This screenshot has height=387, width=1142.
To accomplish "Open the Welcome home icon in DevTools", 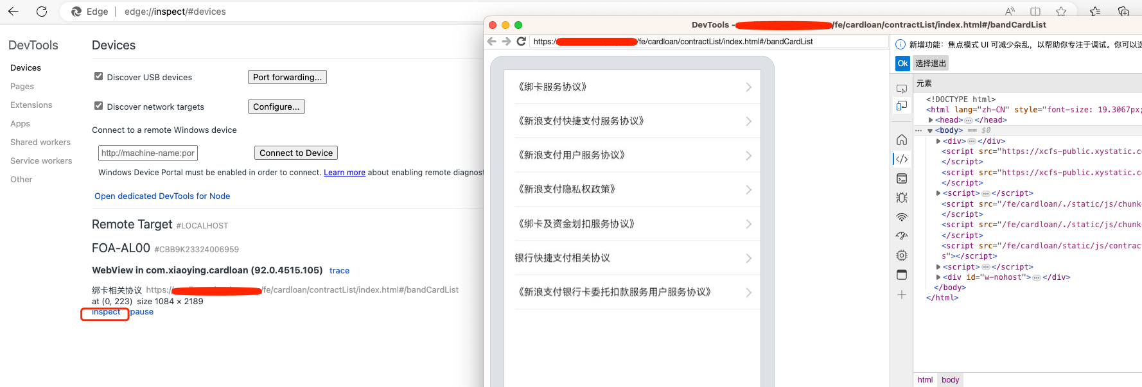I will pos(902,140).
